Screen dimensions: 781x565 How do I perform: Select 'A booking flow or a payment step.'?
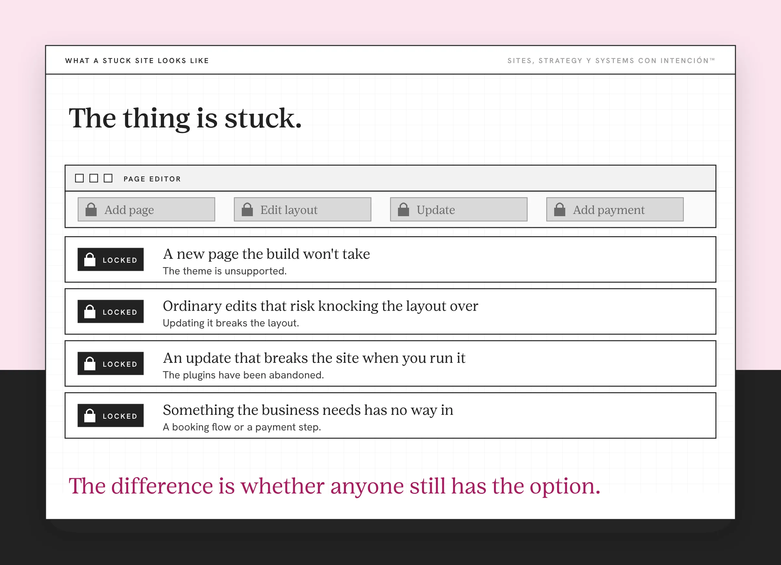242,427
